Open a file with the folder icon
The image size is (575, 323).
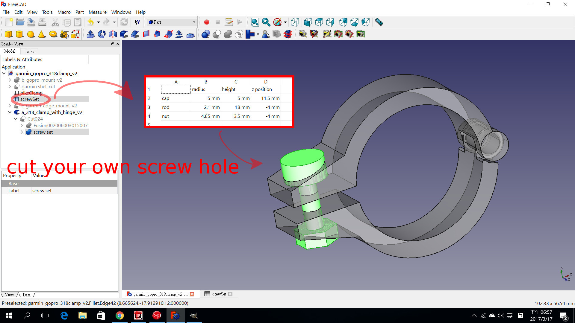pos(20,22)
